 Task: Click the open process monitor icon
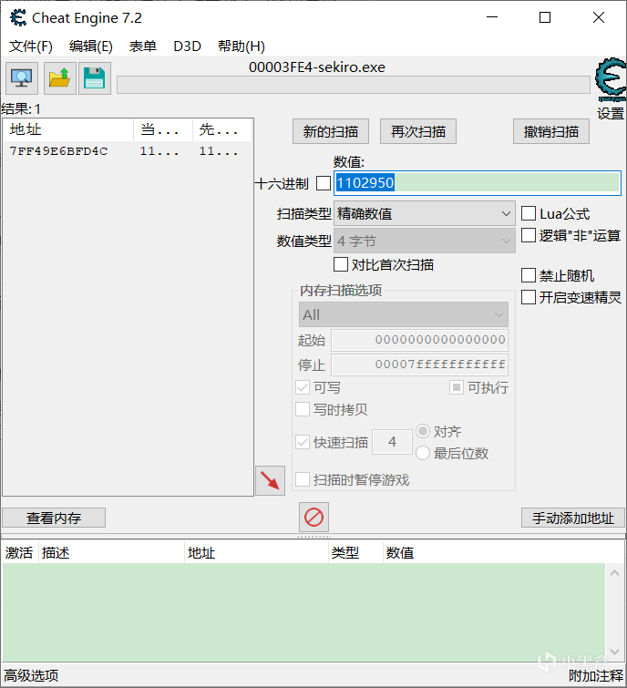pyautogui.click(x=21, y=78)
